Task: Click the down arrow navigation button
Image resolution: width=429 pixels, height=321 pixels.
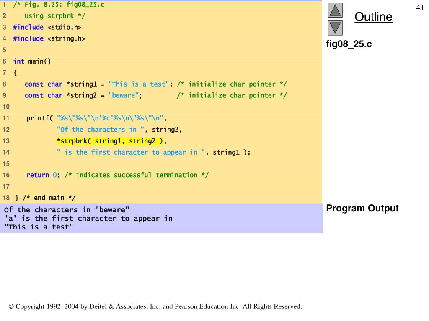Action: [335, 28]
